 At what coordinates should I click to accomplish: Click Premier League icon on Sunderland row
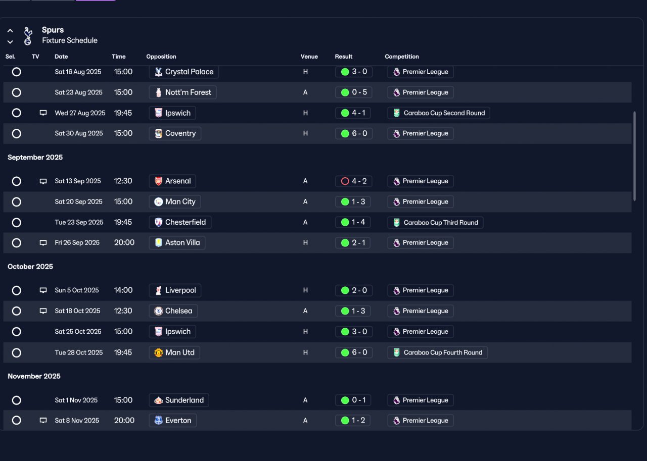pos(397,400)
